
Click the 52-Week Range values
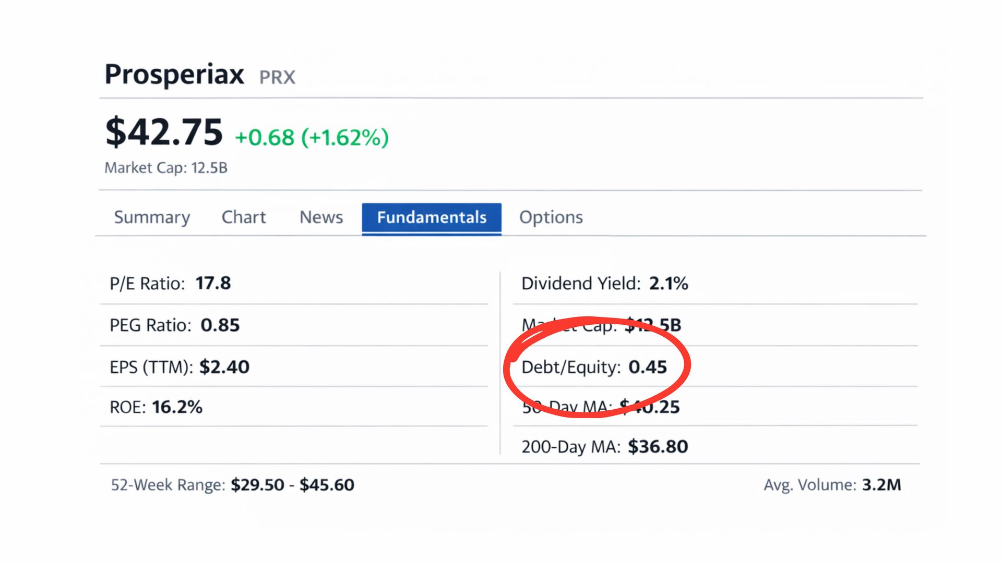coord(292,485)
